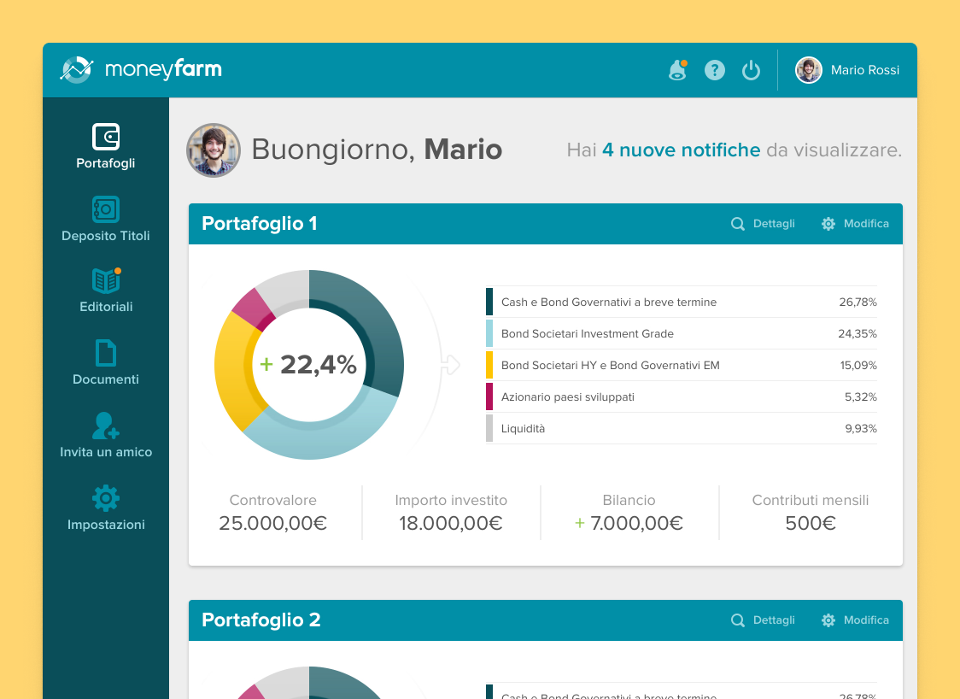Click the Bilancio +7.000,00€ value
The width and height of the screenshot is (960, 699).
(629, 523)
